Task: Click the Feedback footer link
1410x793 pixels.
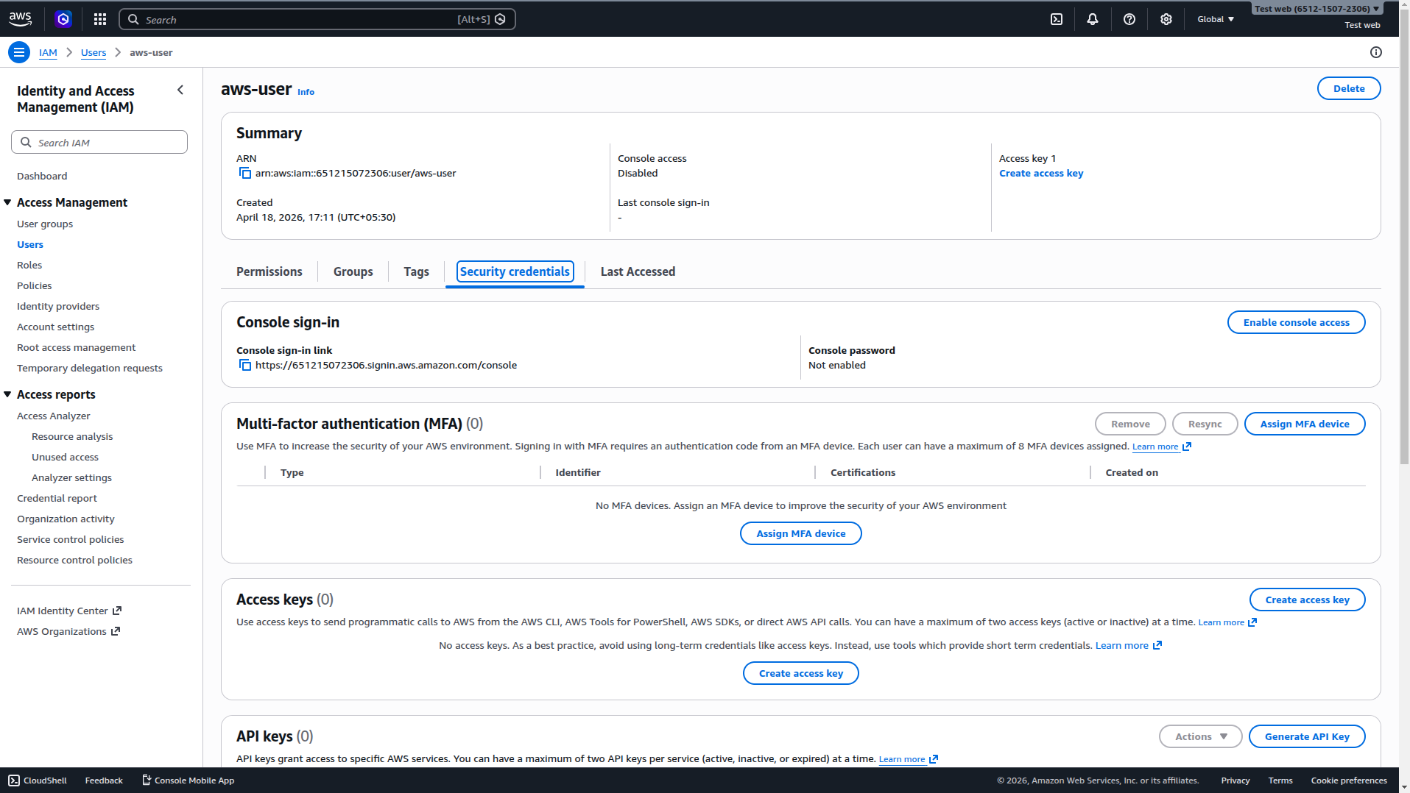Action: 104,780
